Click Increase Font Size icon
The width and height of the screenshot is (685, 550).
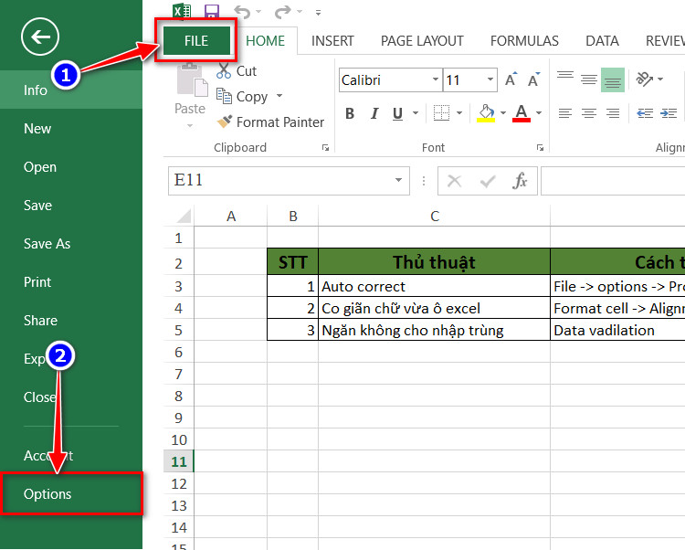511,79
